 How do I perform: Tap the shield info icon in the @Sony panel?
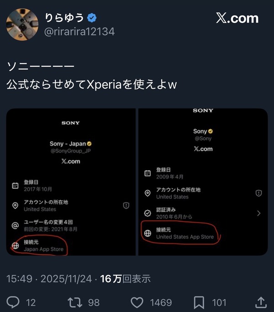[258, 193]
